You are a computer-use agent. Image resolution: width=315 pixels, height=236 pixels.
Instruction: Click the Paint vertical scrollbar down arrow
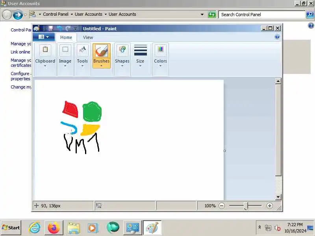coord(278,197)
